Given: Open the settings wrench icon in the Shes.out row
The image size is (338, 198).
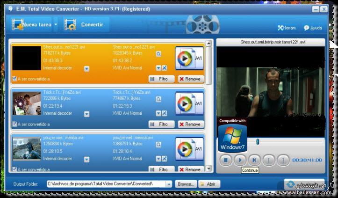Looking at the screenshot, I should (x=165, y=68).
